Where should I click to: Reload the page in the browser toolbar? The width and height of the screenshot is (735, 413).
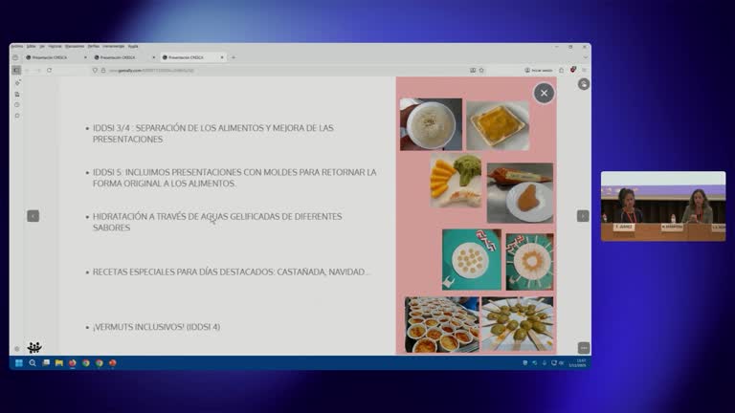(x=50, y=70)
